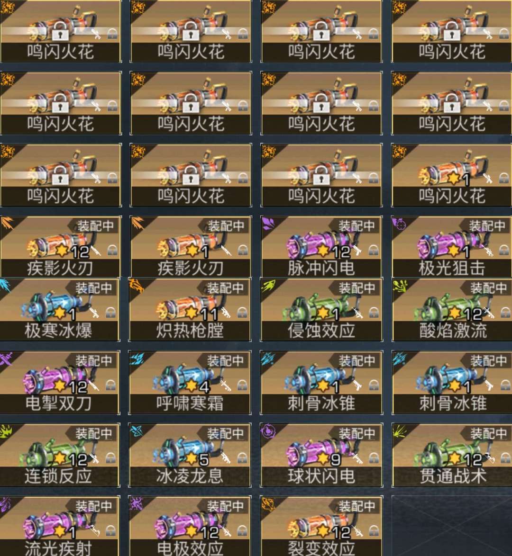This screenshot has height=556, width=512.
Task: Choose the 连锁反应 core card
Action: coord(60,455)
